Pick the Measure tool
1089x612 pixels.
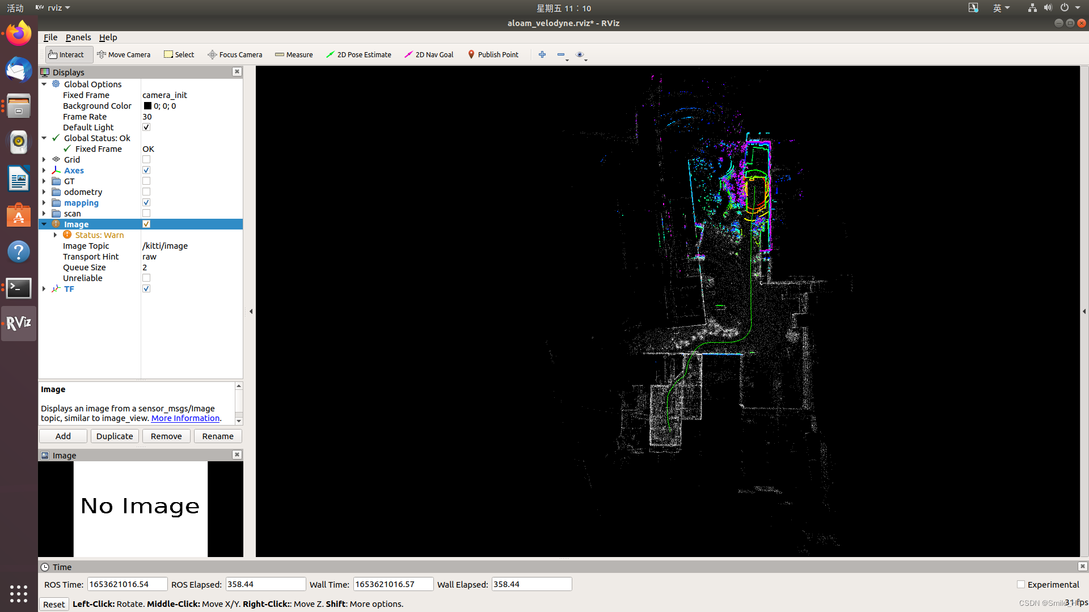pyautogui.click(x=294, y=55)
